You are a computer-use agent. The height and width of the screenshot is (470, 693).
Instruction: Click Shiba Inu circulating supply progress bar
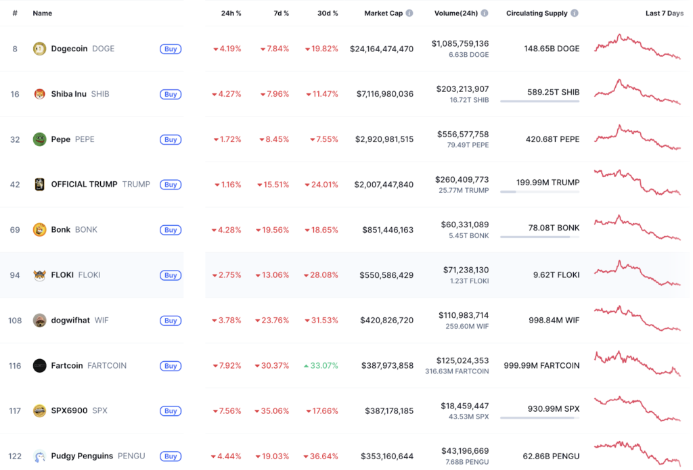539,101
